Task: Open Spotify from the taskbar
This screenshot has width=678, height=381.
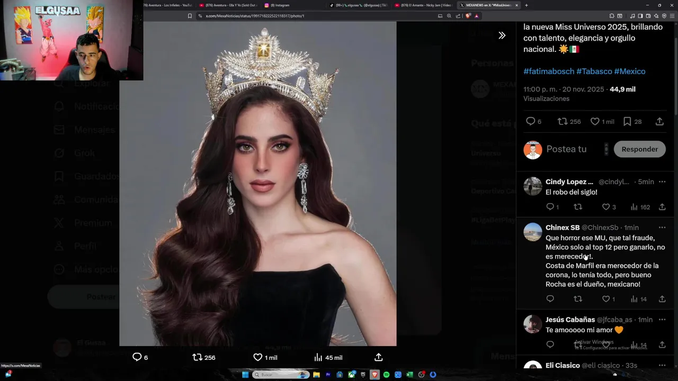Action: pos(387,375)
